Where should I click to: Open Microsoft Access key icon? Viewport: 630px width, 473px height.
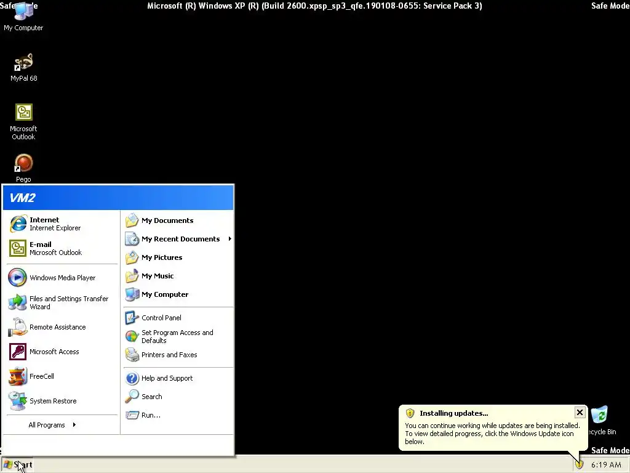[17, 352]
